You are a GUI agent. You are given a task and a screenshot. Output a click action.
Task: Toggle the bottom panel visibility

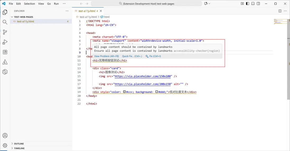253,4
